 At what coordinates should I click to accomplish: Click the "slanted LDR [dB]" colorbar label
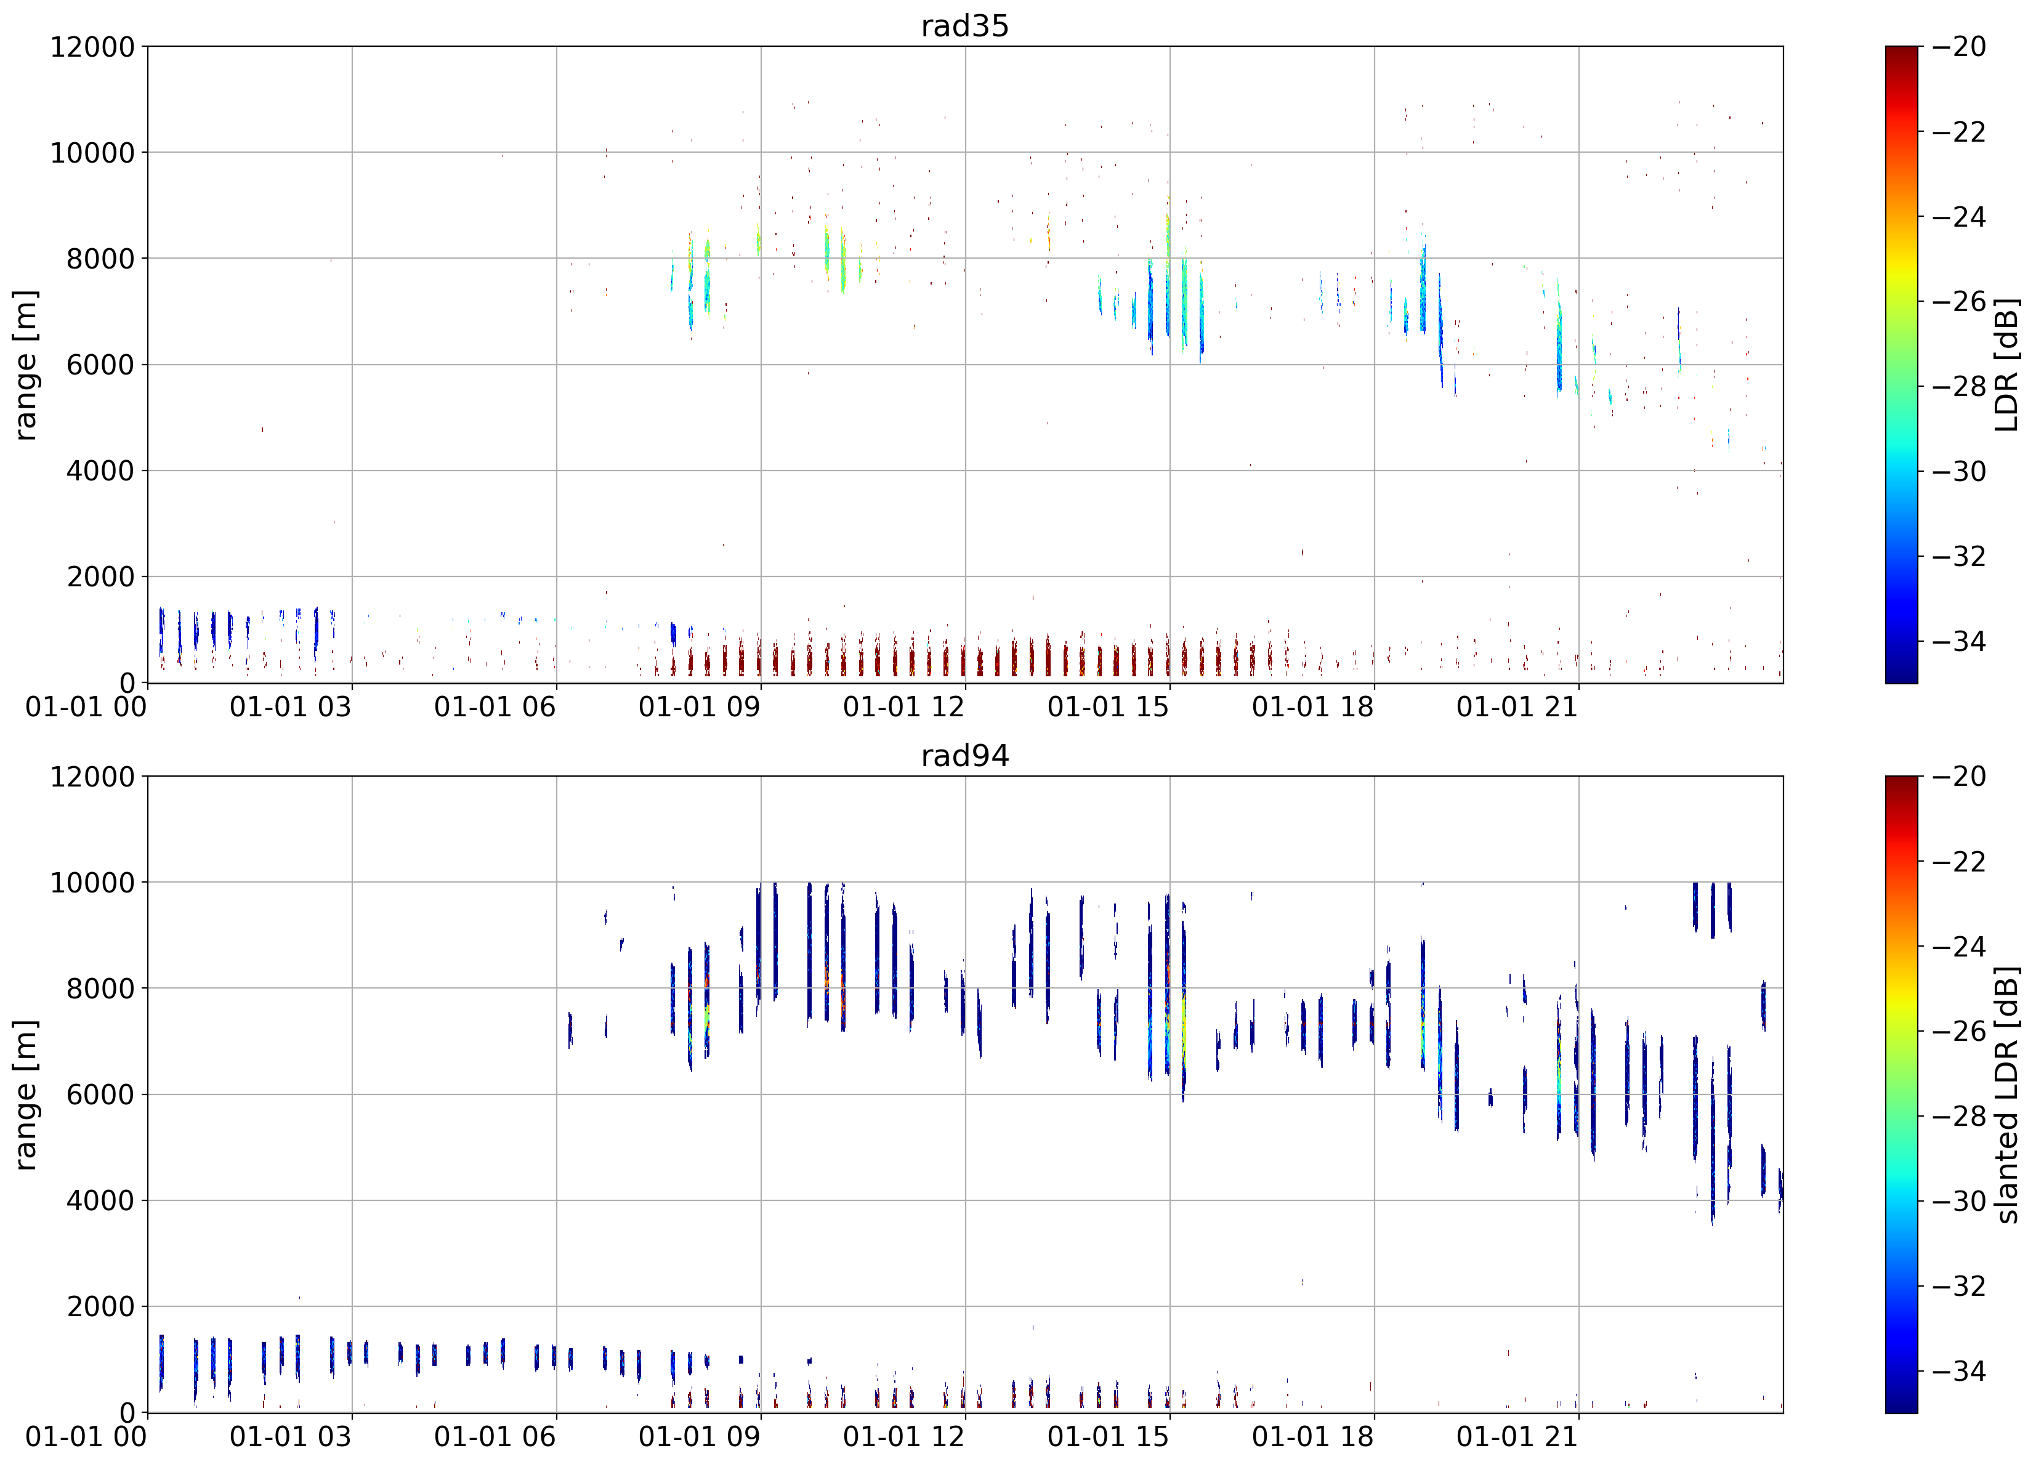(2007, 1095)
